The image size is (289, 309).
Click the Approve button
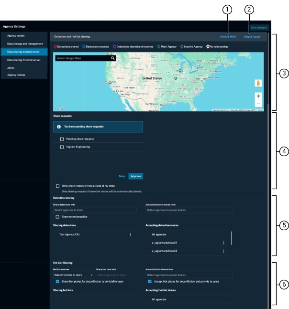[136, 176]
